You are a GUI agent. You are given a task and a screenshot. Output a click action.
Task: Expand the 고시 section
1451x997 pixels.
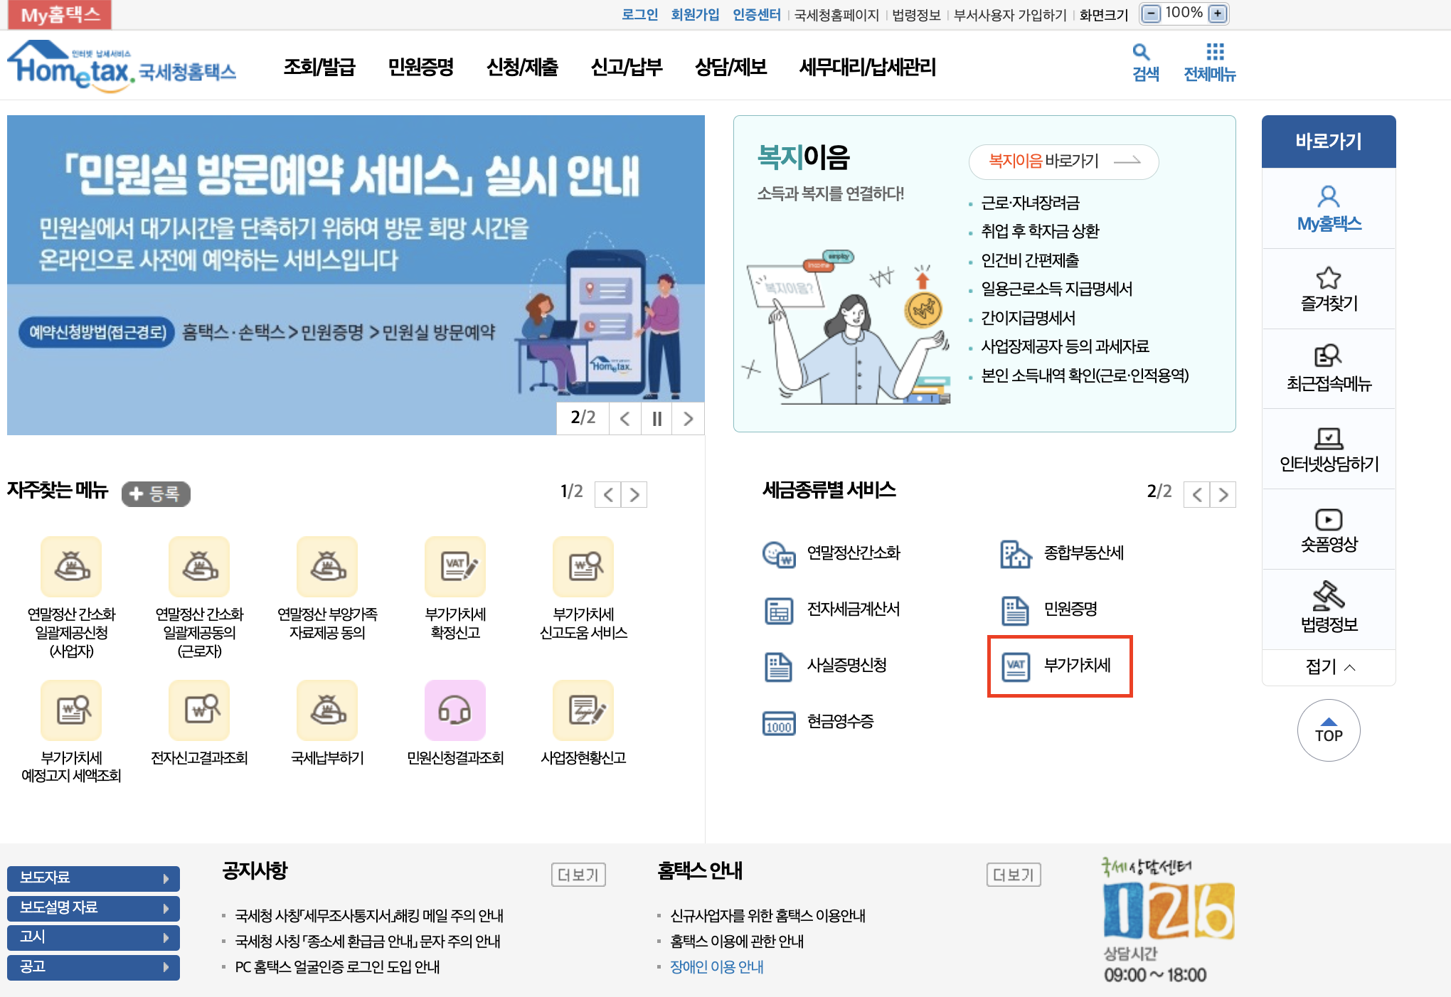tap(92, 937)
